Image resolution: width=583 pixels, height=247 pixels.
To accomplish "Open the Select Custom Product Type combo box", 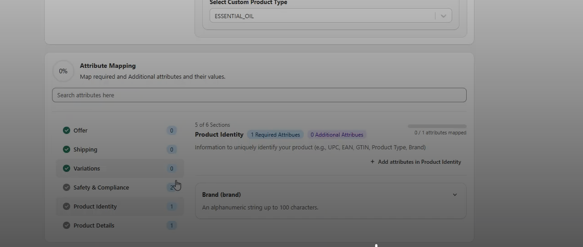I will 330,16.
